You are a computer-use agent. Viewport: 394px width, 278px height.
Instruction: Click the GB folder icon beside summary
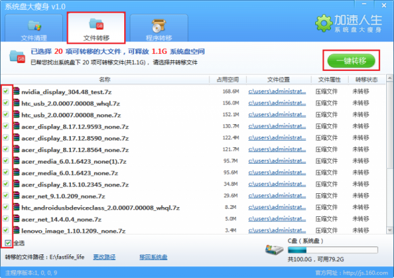coord(17,57)
